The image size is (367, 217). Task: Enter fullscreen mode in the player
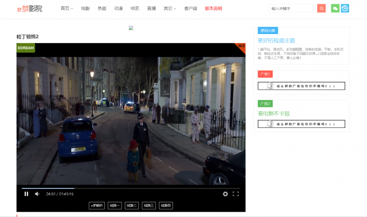coord(235,194)
